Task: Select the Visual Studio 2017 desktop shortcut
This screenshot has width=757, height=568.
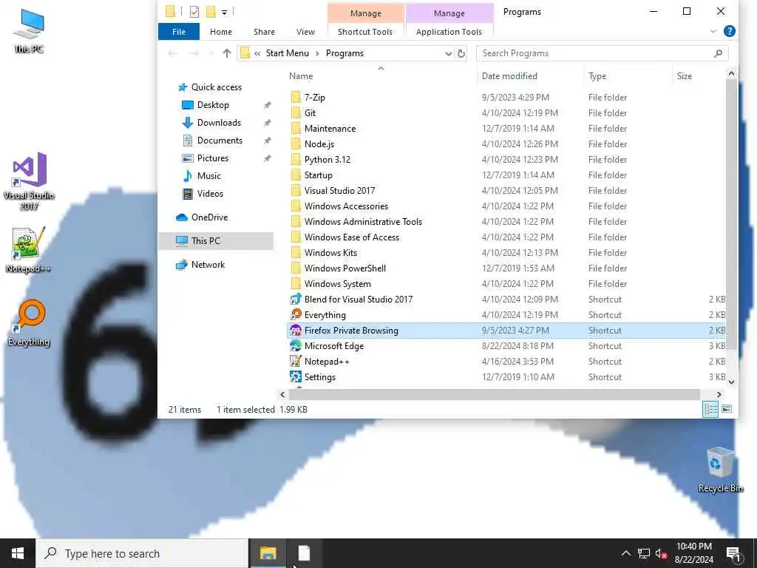Action: pyautogui.click(x=29, y=181)
